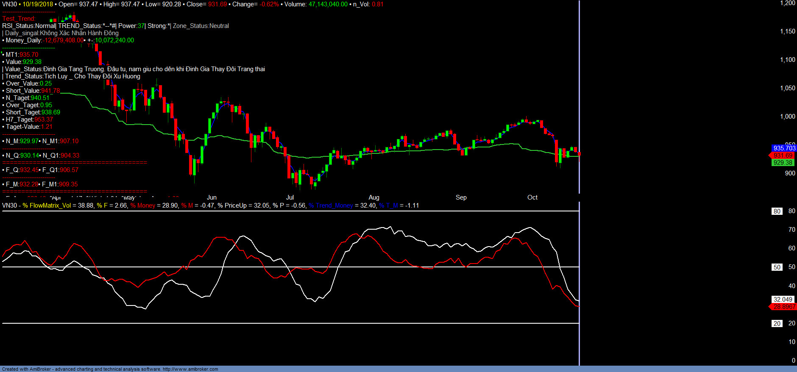This screenshot has height=372, width=797.
Task: Jump to the Jun label on time axis
Action: [212, 197]
